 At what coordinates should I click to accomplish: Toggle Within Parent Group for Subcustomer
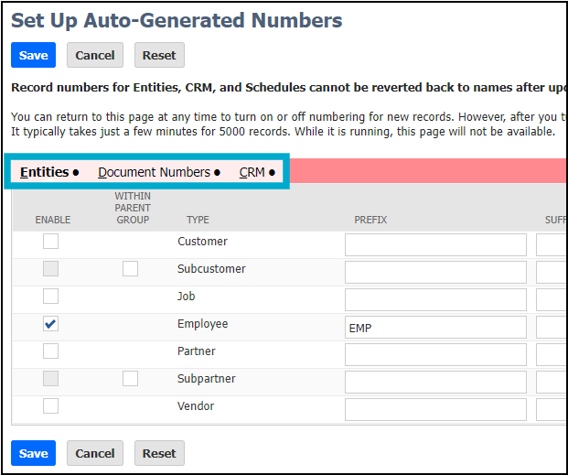[x=131, y=269]
